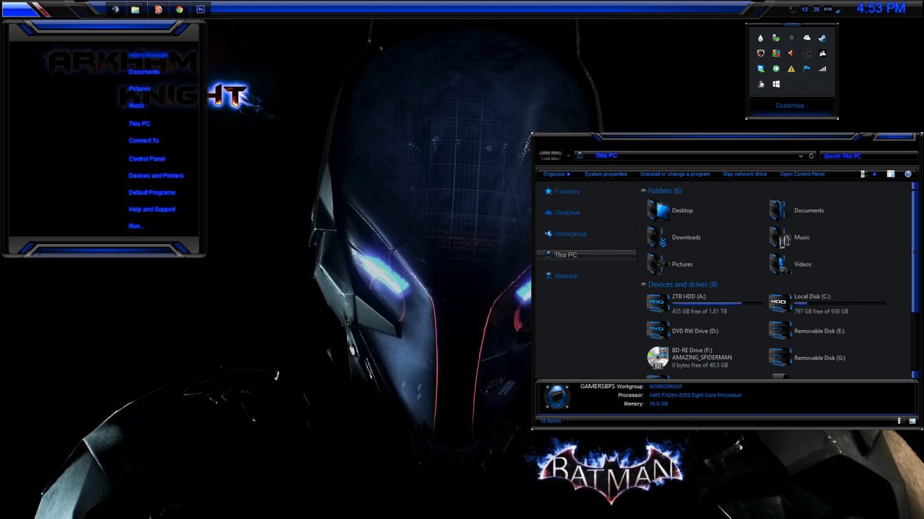This screenshot has height=519, width=924.
Task: Open the TeamViewer tray icon
Action: [x=761, y=69]
